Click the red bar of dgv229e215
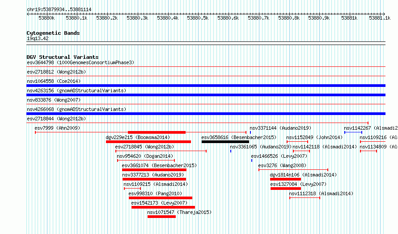The height and width of the screenshot is (234, 398). [148, 142]
